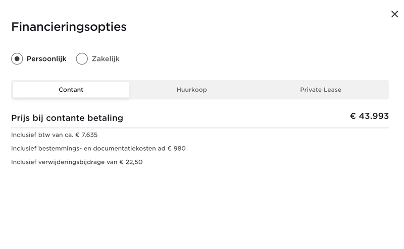Show the Private Lease tab
Image resolution: width=404 pixels, height=249 pixels.
pos(321,90)
